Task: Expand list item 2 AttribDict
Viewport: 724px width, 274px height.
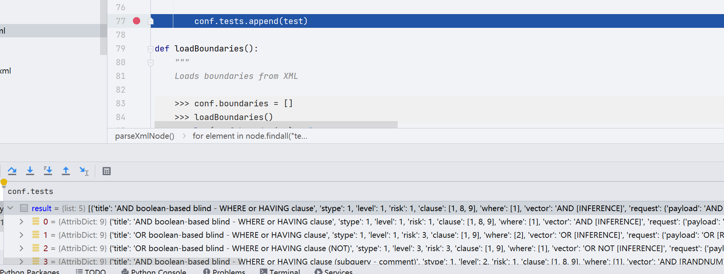Action: click(21, 248)
